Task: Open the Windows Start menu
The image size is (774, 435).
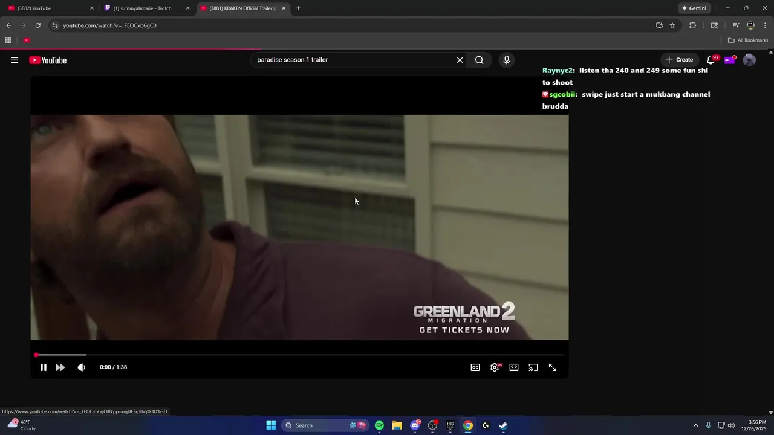Action: (271, 425)
